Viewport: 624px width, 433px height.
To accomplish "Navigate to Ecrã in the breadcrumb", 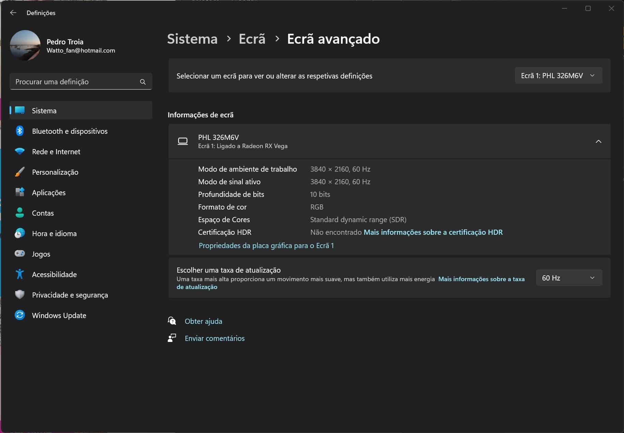I will click(252, 39).
